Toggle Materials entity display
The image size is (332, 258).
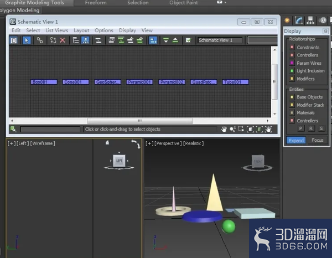pyautogui.click(x=292, y=113)
